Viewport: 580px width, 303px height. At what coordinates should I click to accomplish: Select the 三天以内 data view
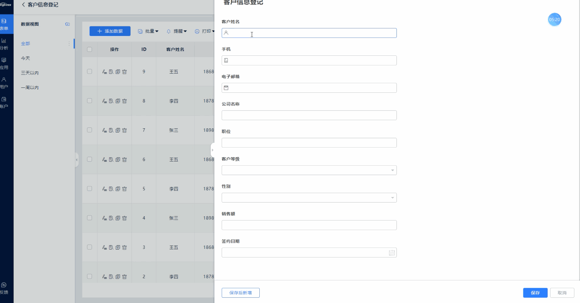[30, 73]
